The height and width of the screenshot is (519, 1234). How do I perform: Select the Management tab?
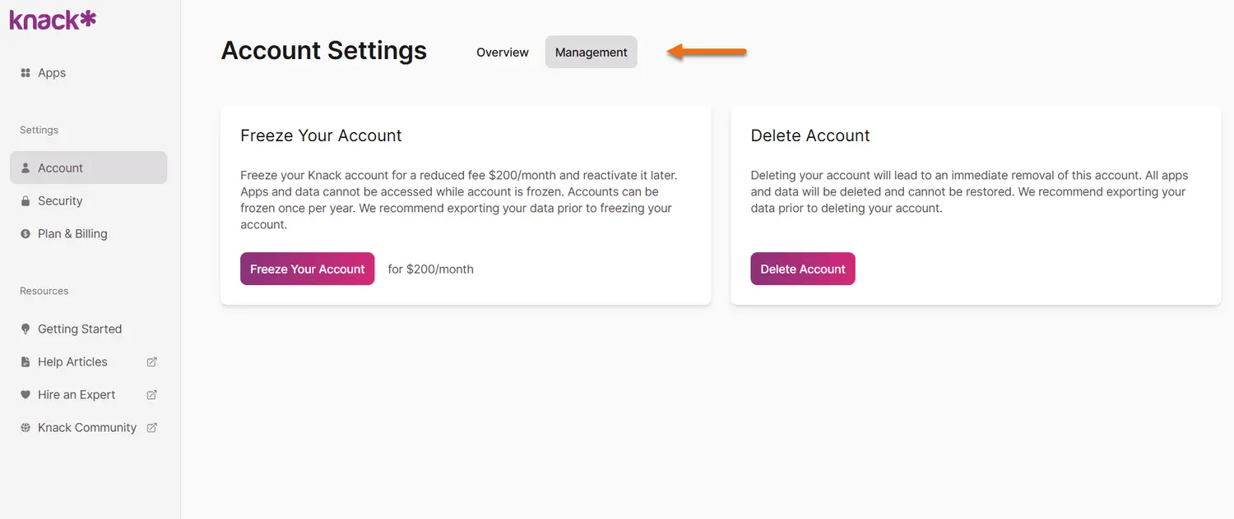(591, 53)
